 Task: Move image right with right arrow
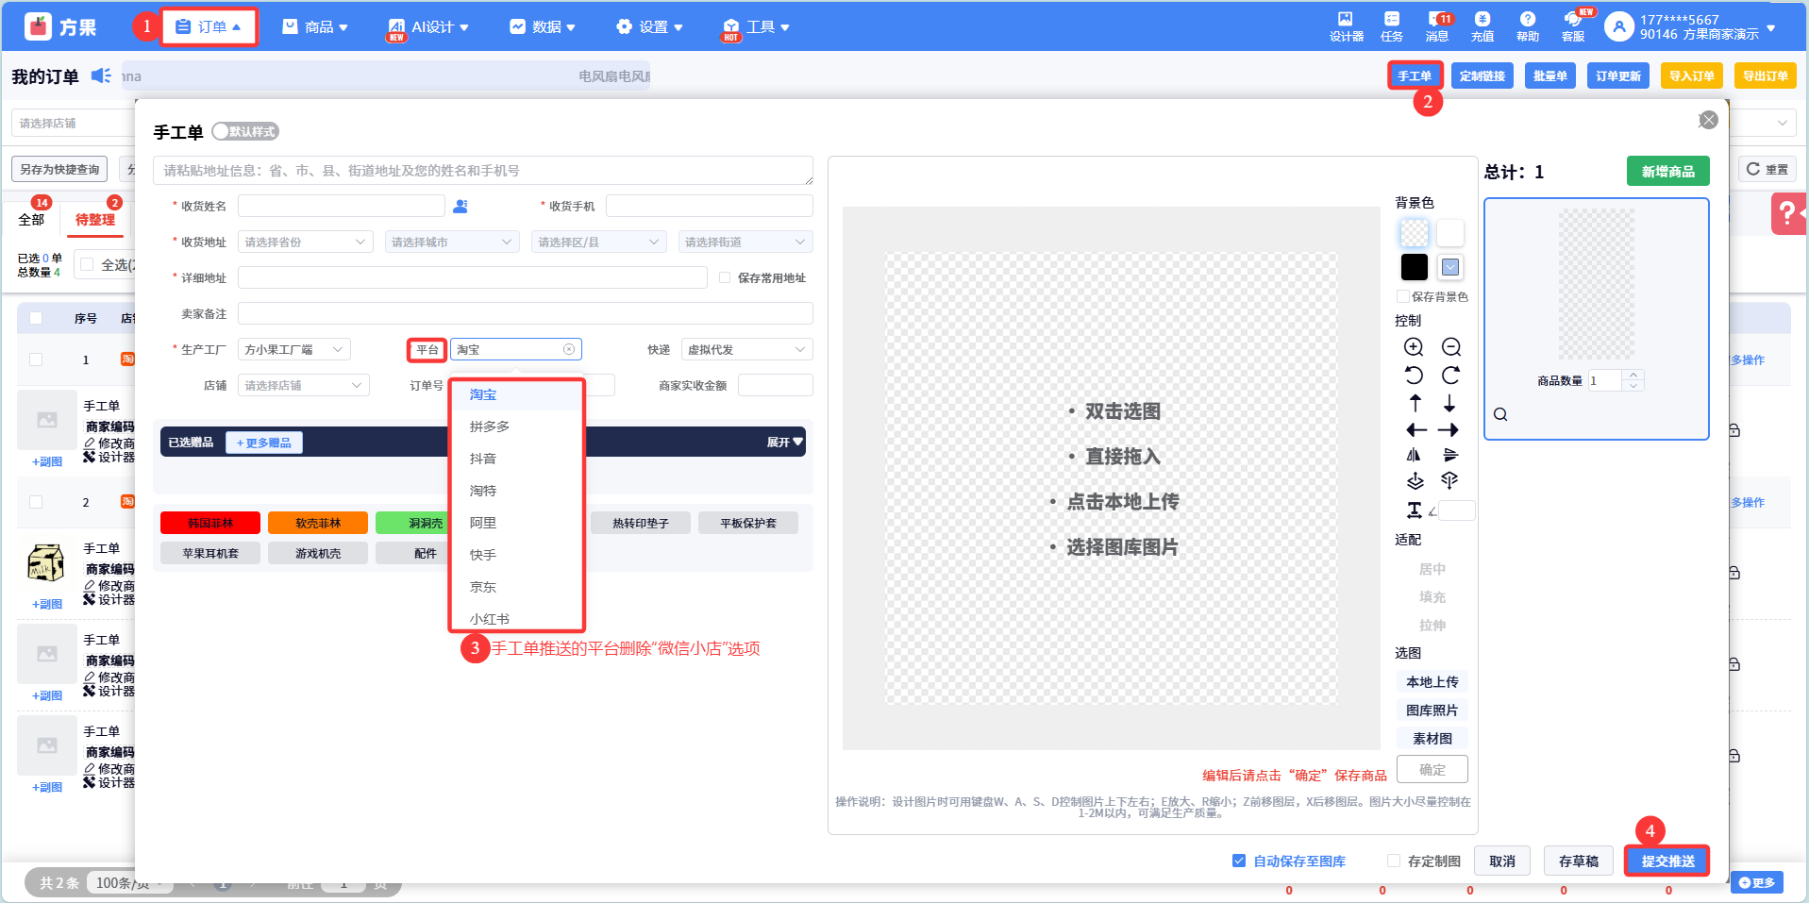pyautogui.click(x=1449, y=430)
